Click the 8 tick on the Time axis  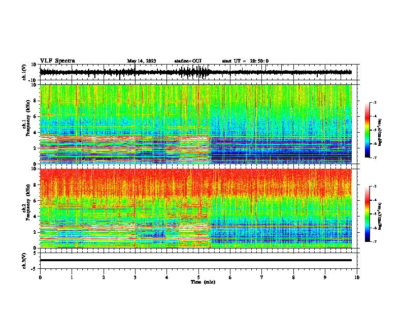click(x=293, y=277)
